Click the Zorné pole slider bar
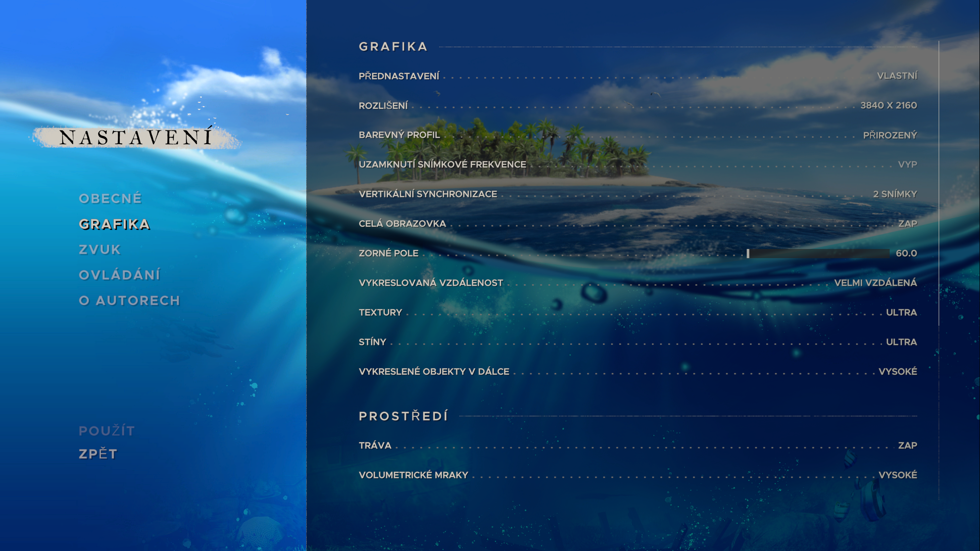 pos(818,253)
